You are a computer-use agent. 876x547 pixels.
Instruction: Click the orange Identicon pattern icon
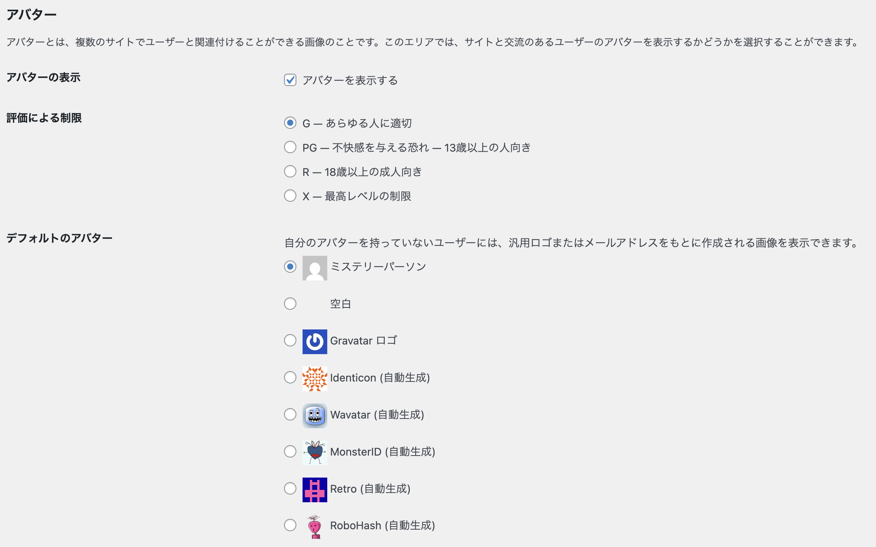pos(315,378)
